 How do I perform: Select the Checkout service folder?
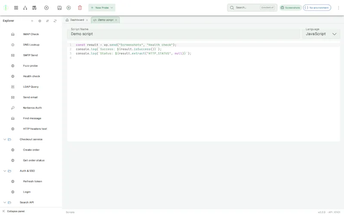(x=31, y=139)
